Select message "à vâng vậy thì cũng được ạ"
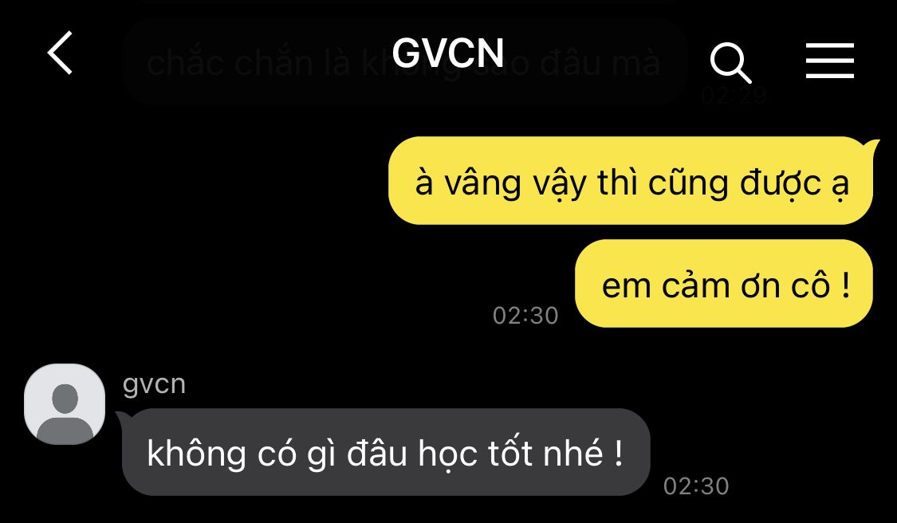The image size is (897, 523). (x=631, y=181)
